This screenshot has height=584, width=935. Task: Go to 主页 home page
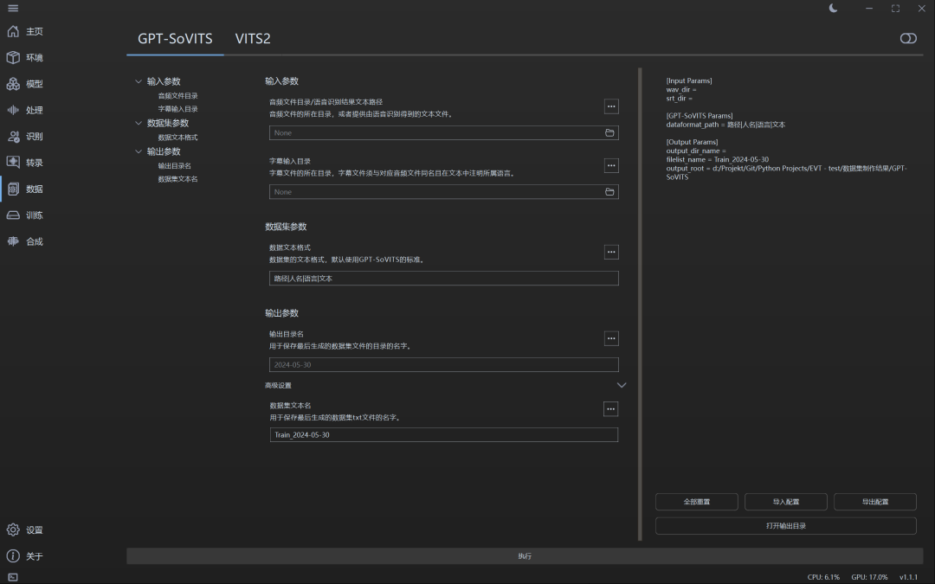(25, 32)
